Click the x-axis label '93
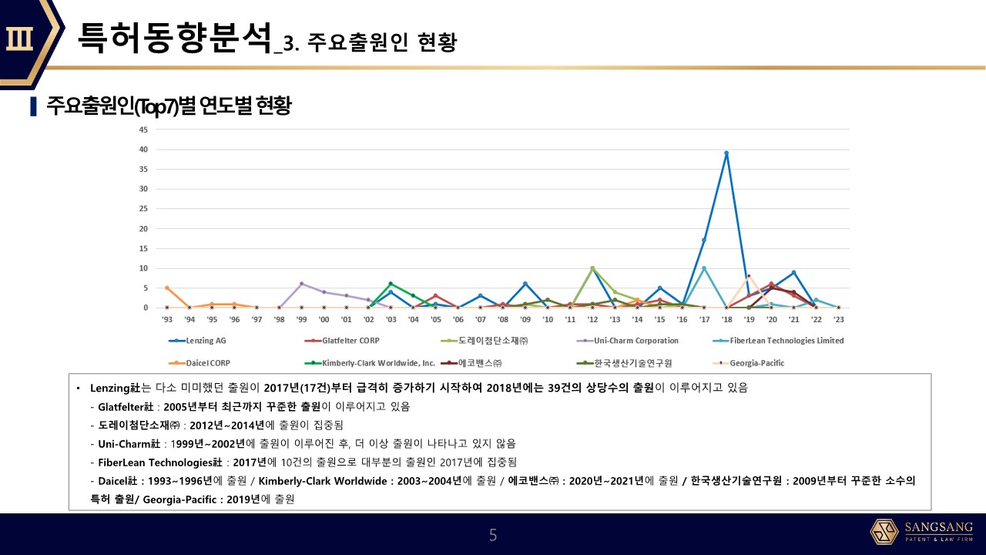The width and height of the screenshot is (986, 555). point(166,318)
